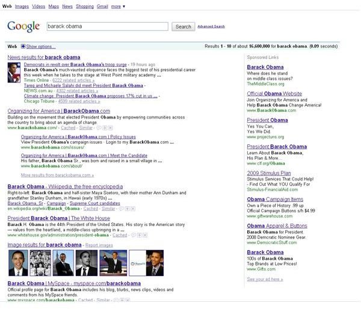
Task: Open main 'Organizing for America | BarackObama.com' result
Action: click(59, 111)
